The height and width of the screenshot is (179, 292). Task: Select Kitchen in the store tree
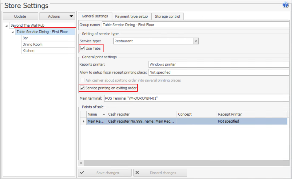coord(28,51)
